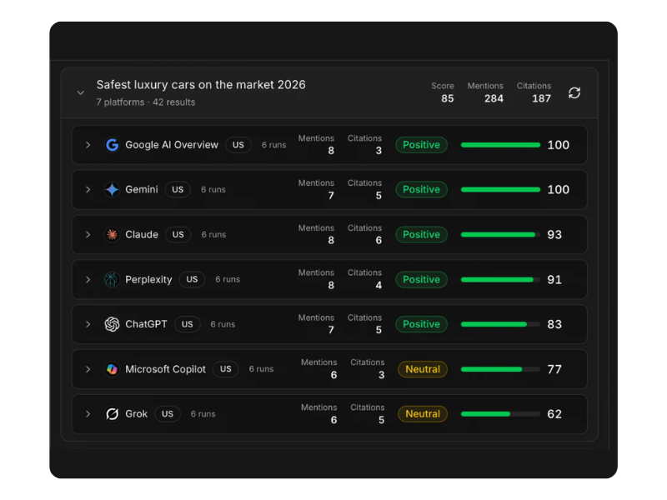
Task: Click the score 83 in ChatGPT row
Action: 554,324
